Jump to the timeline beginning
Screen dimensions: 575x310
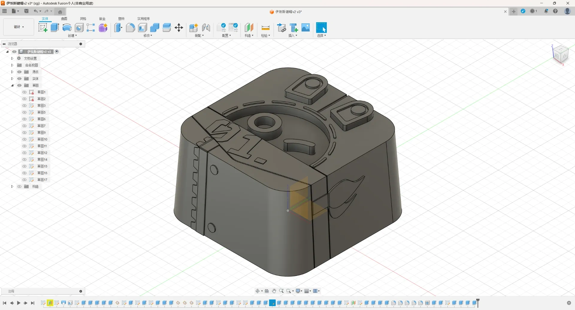coord(4,303)
